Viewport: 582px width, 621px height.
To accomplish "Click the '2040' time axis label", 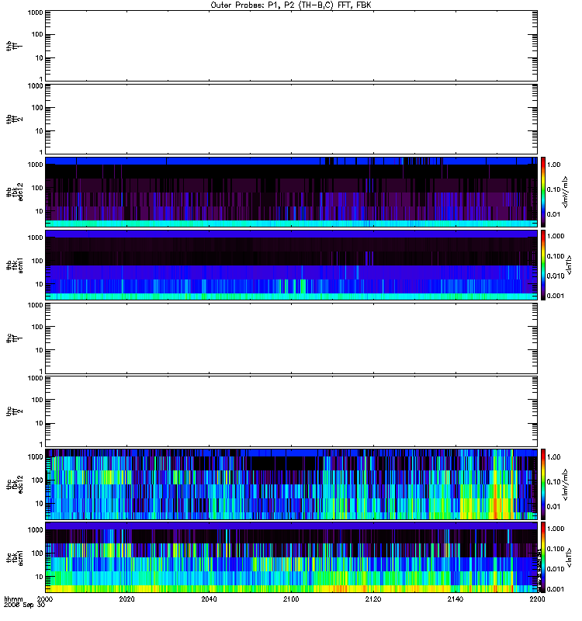I will [209, 598].
